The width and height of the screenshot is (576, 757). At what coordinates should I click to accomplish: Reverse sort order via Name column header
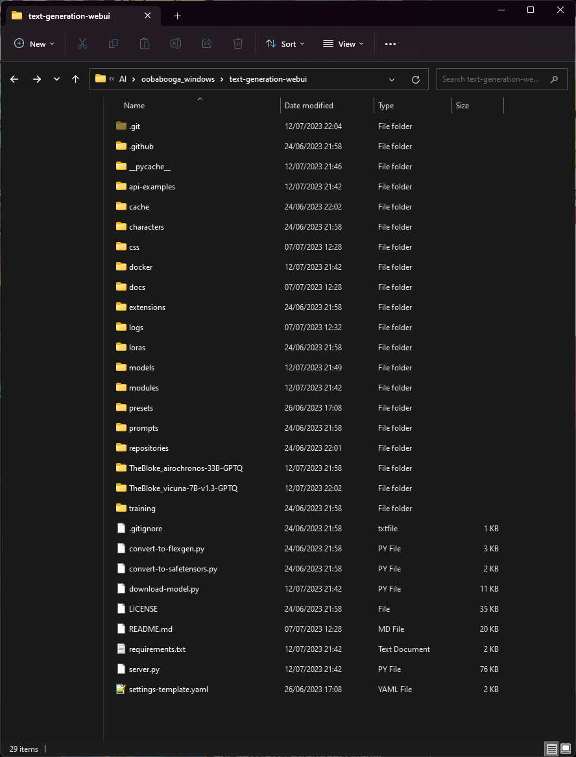[134, 105]
